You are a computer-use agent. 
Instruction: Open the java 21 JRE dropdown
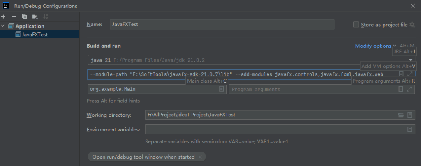pyautogui.click(x=410, y=60)
